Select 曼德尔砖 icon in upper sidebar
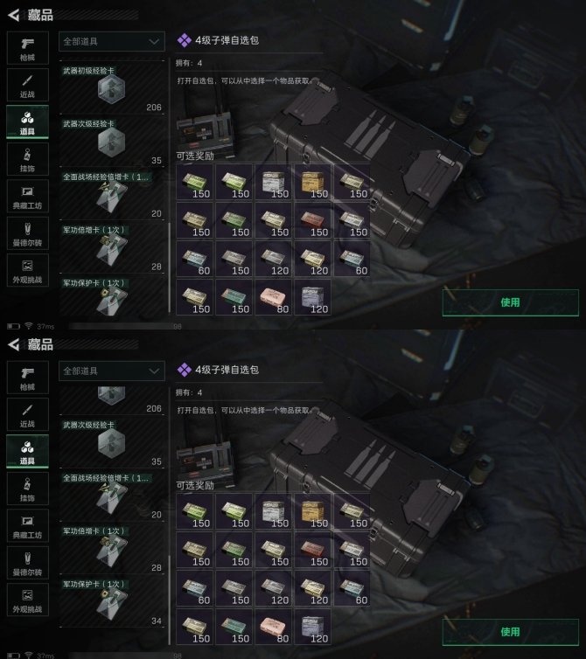Viewport: 586px width, 659px height. tap(27, 233)
